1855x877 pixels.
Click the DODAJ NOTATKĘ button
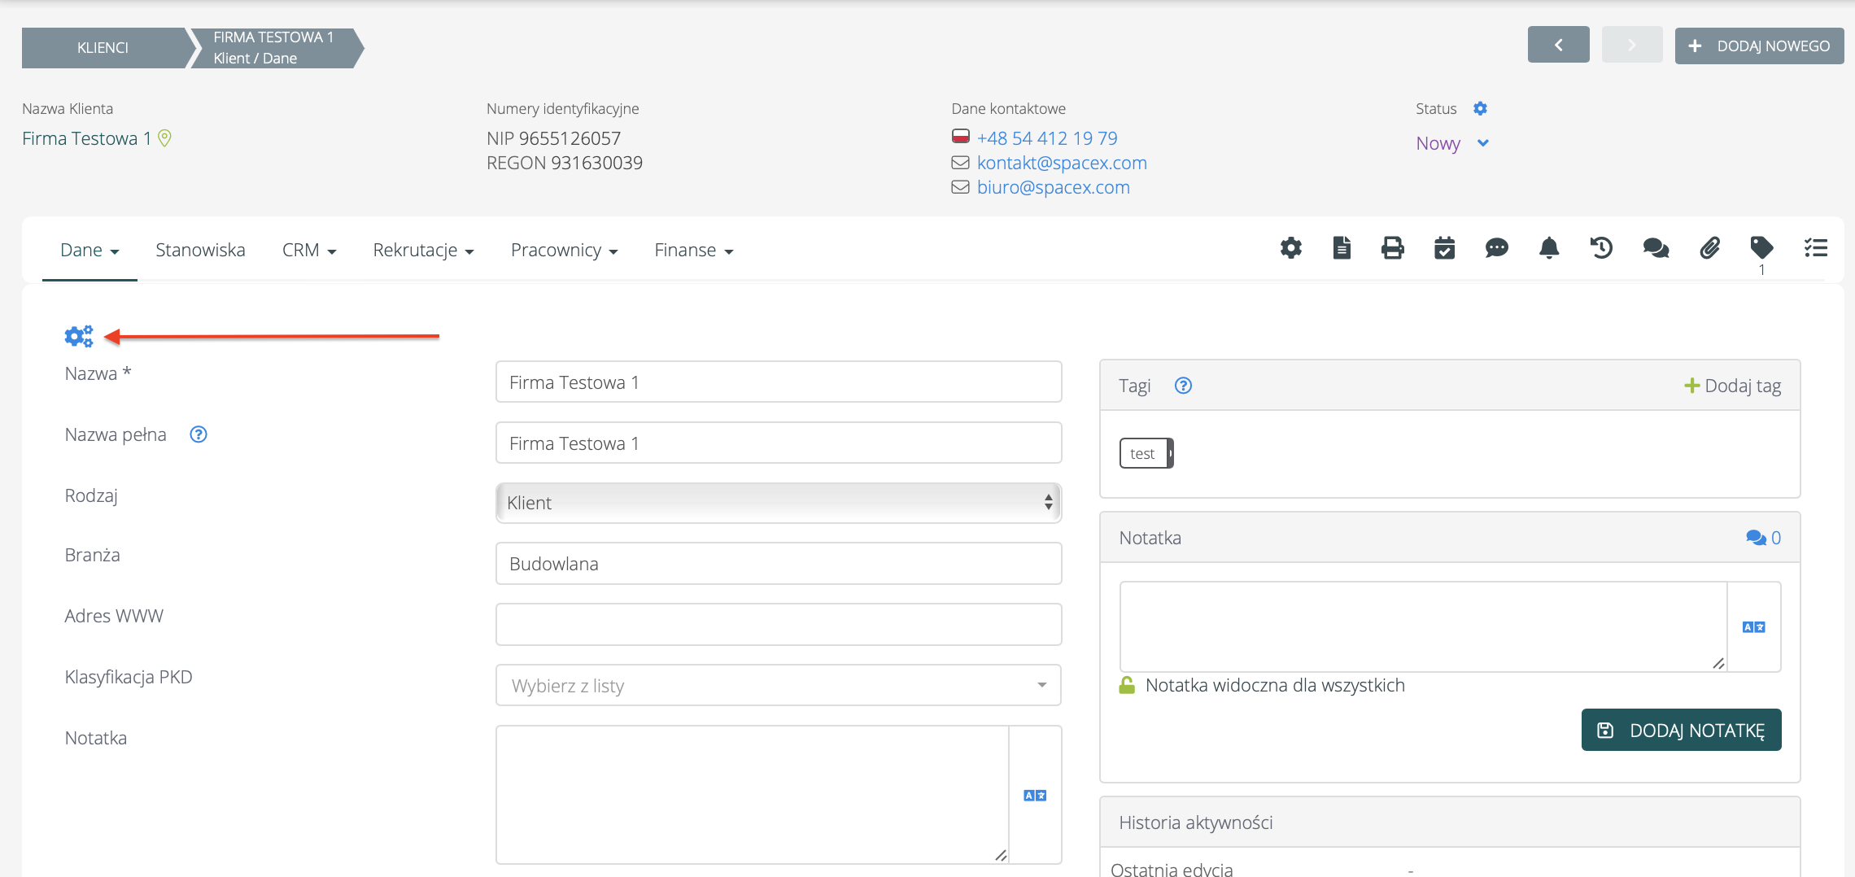[x=1681, y=730]
